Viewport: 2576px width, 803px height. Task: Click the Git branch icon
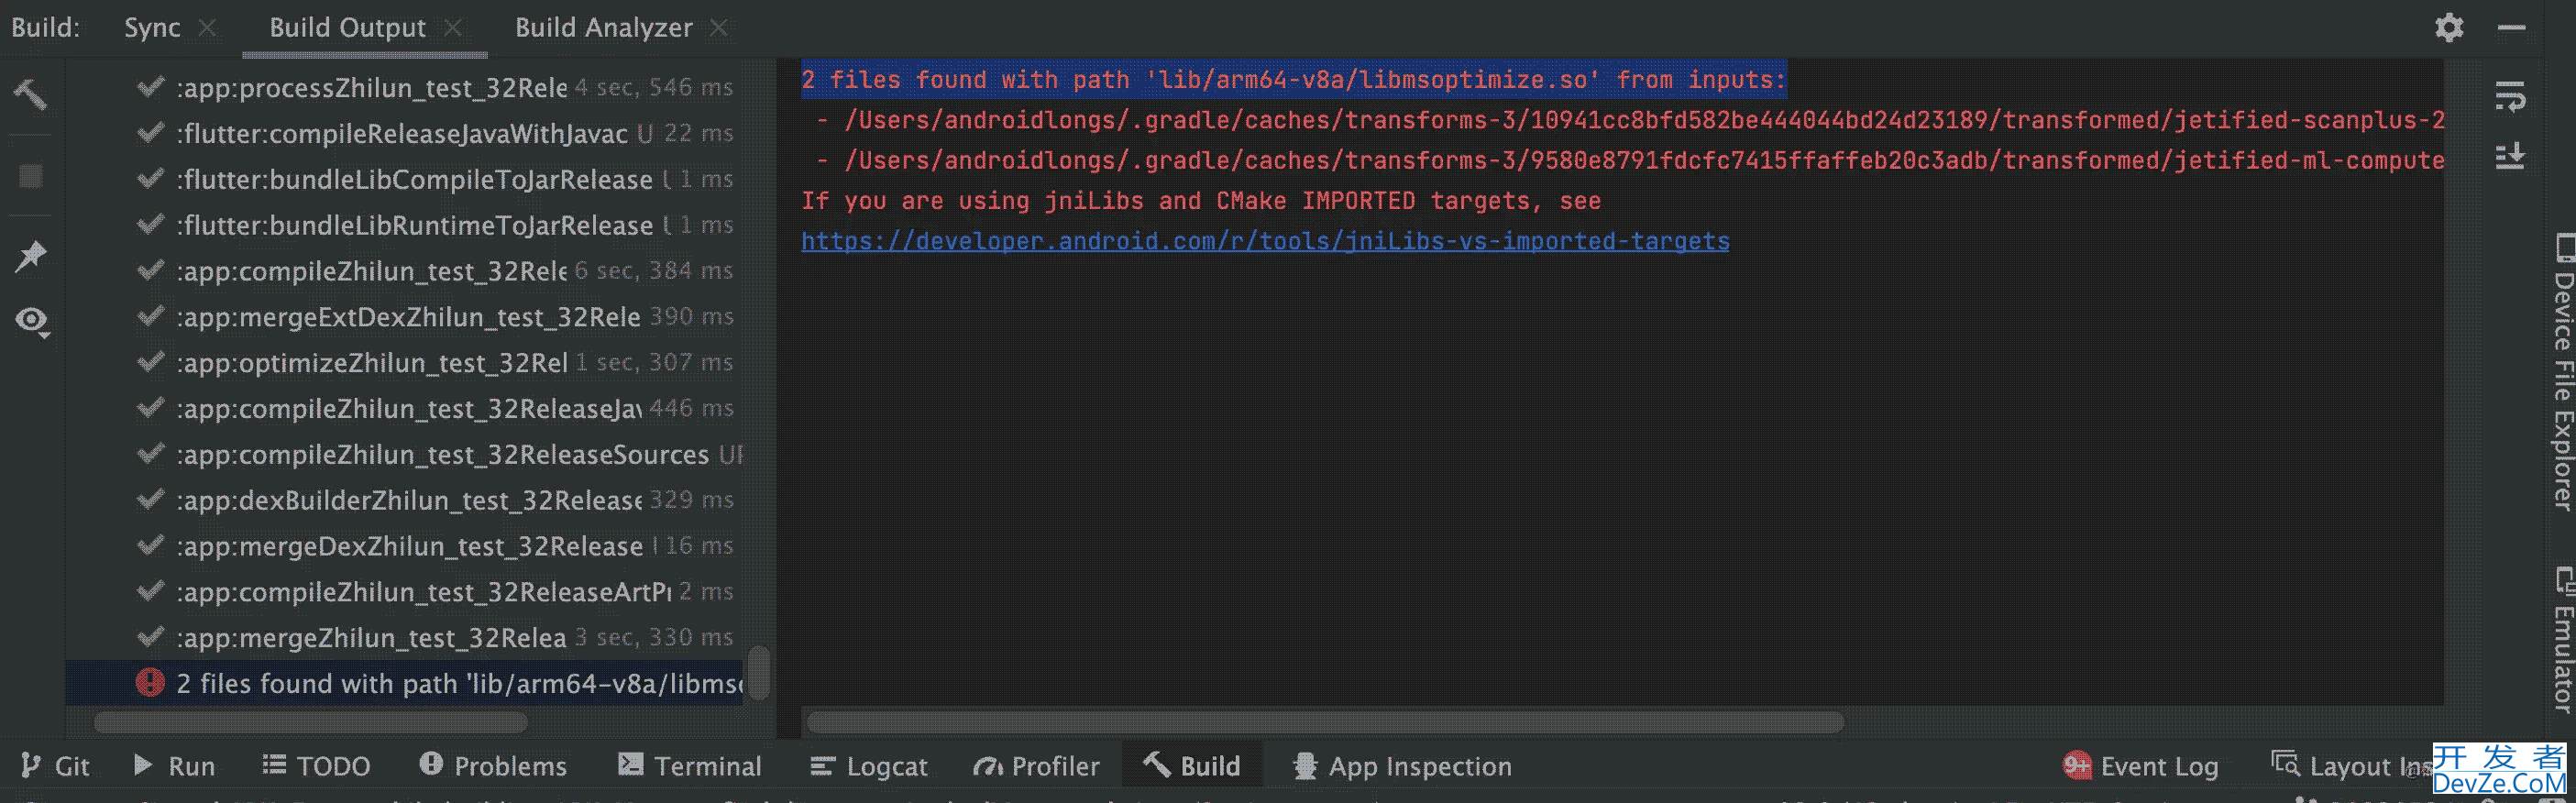pos(31,766)
